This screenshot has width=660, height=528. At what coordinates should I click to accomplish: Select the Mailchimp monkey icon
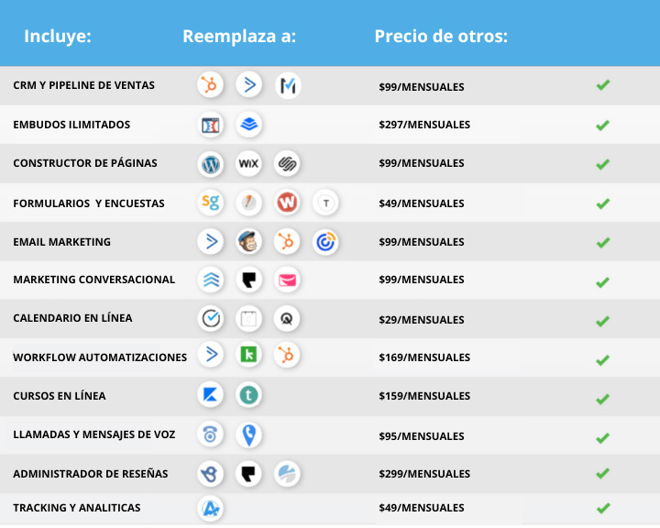[x=248, y=242]
